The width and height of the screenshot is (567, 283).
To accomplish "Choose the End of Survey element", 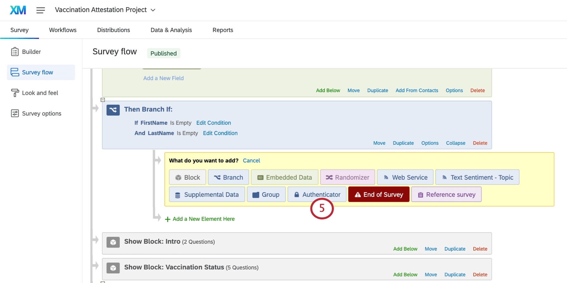I will point(379,194).
